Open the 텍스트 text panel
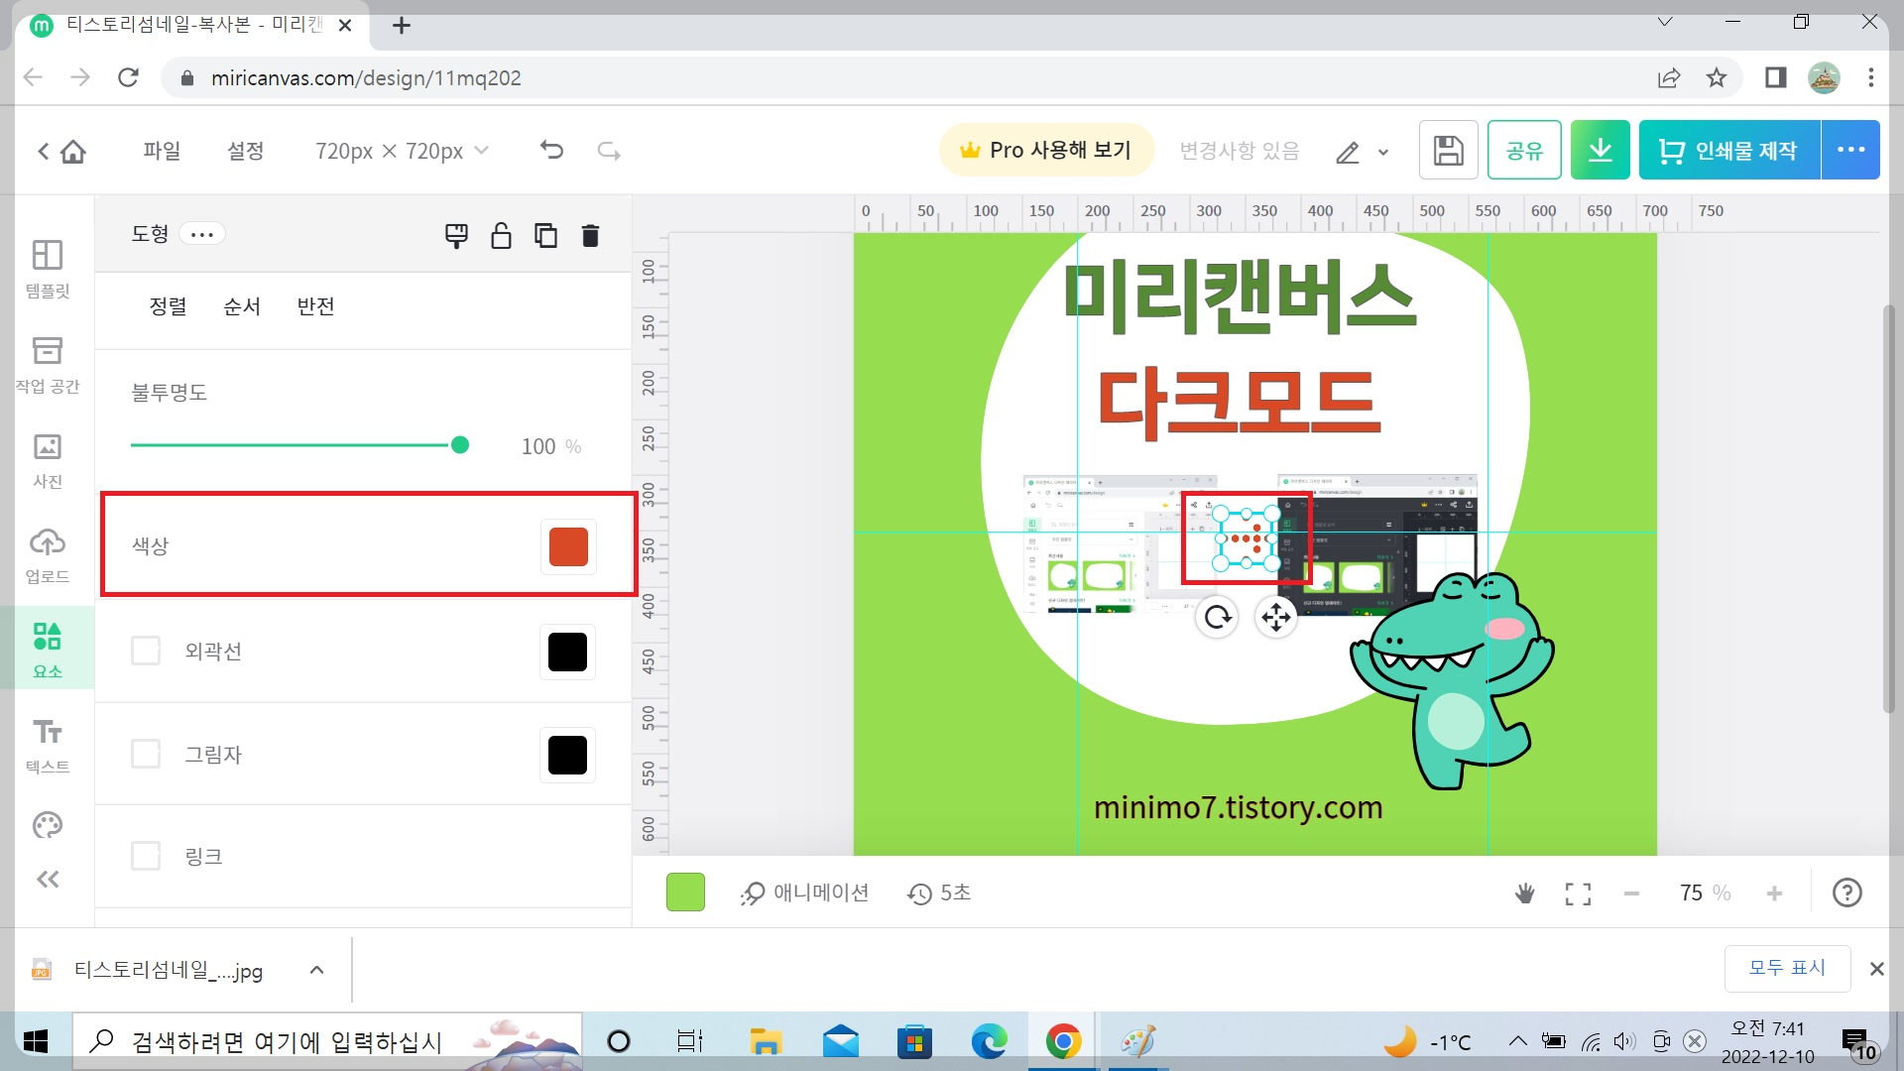Image resolution: width=1904 pixels, height=1071 pixels. (x=48, y=745)
